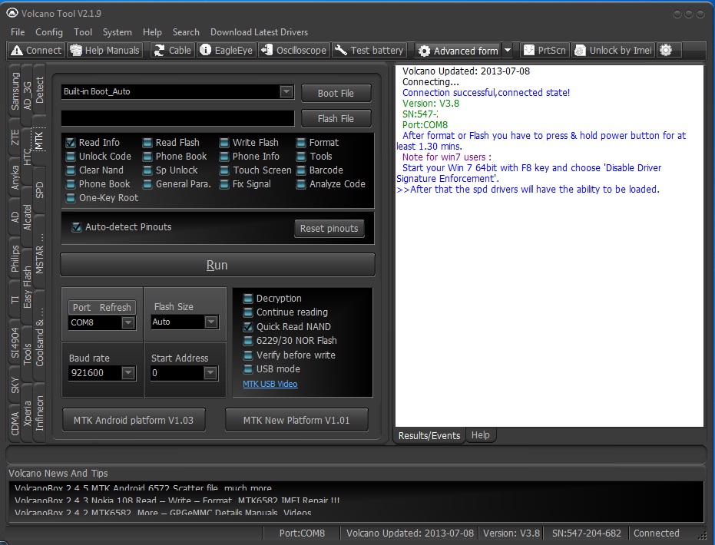Open MTK Android platform V1.03
This screenshot has height=545, width=715.
coord(134,420)
